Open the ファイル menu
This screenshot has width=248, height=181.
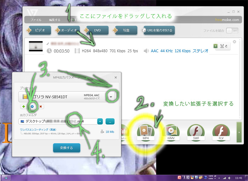coord(36,20)
